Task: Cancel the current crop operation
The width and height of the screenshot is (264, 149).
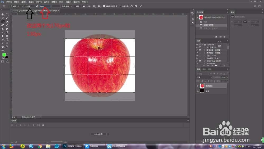Action: pyautogui.click(x=136, y=6)
